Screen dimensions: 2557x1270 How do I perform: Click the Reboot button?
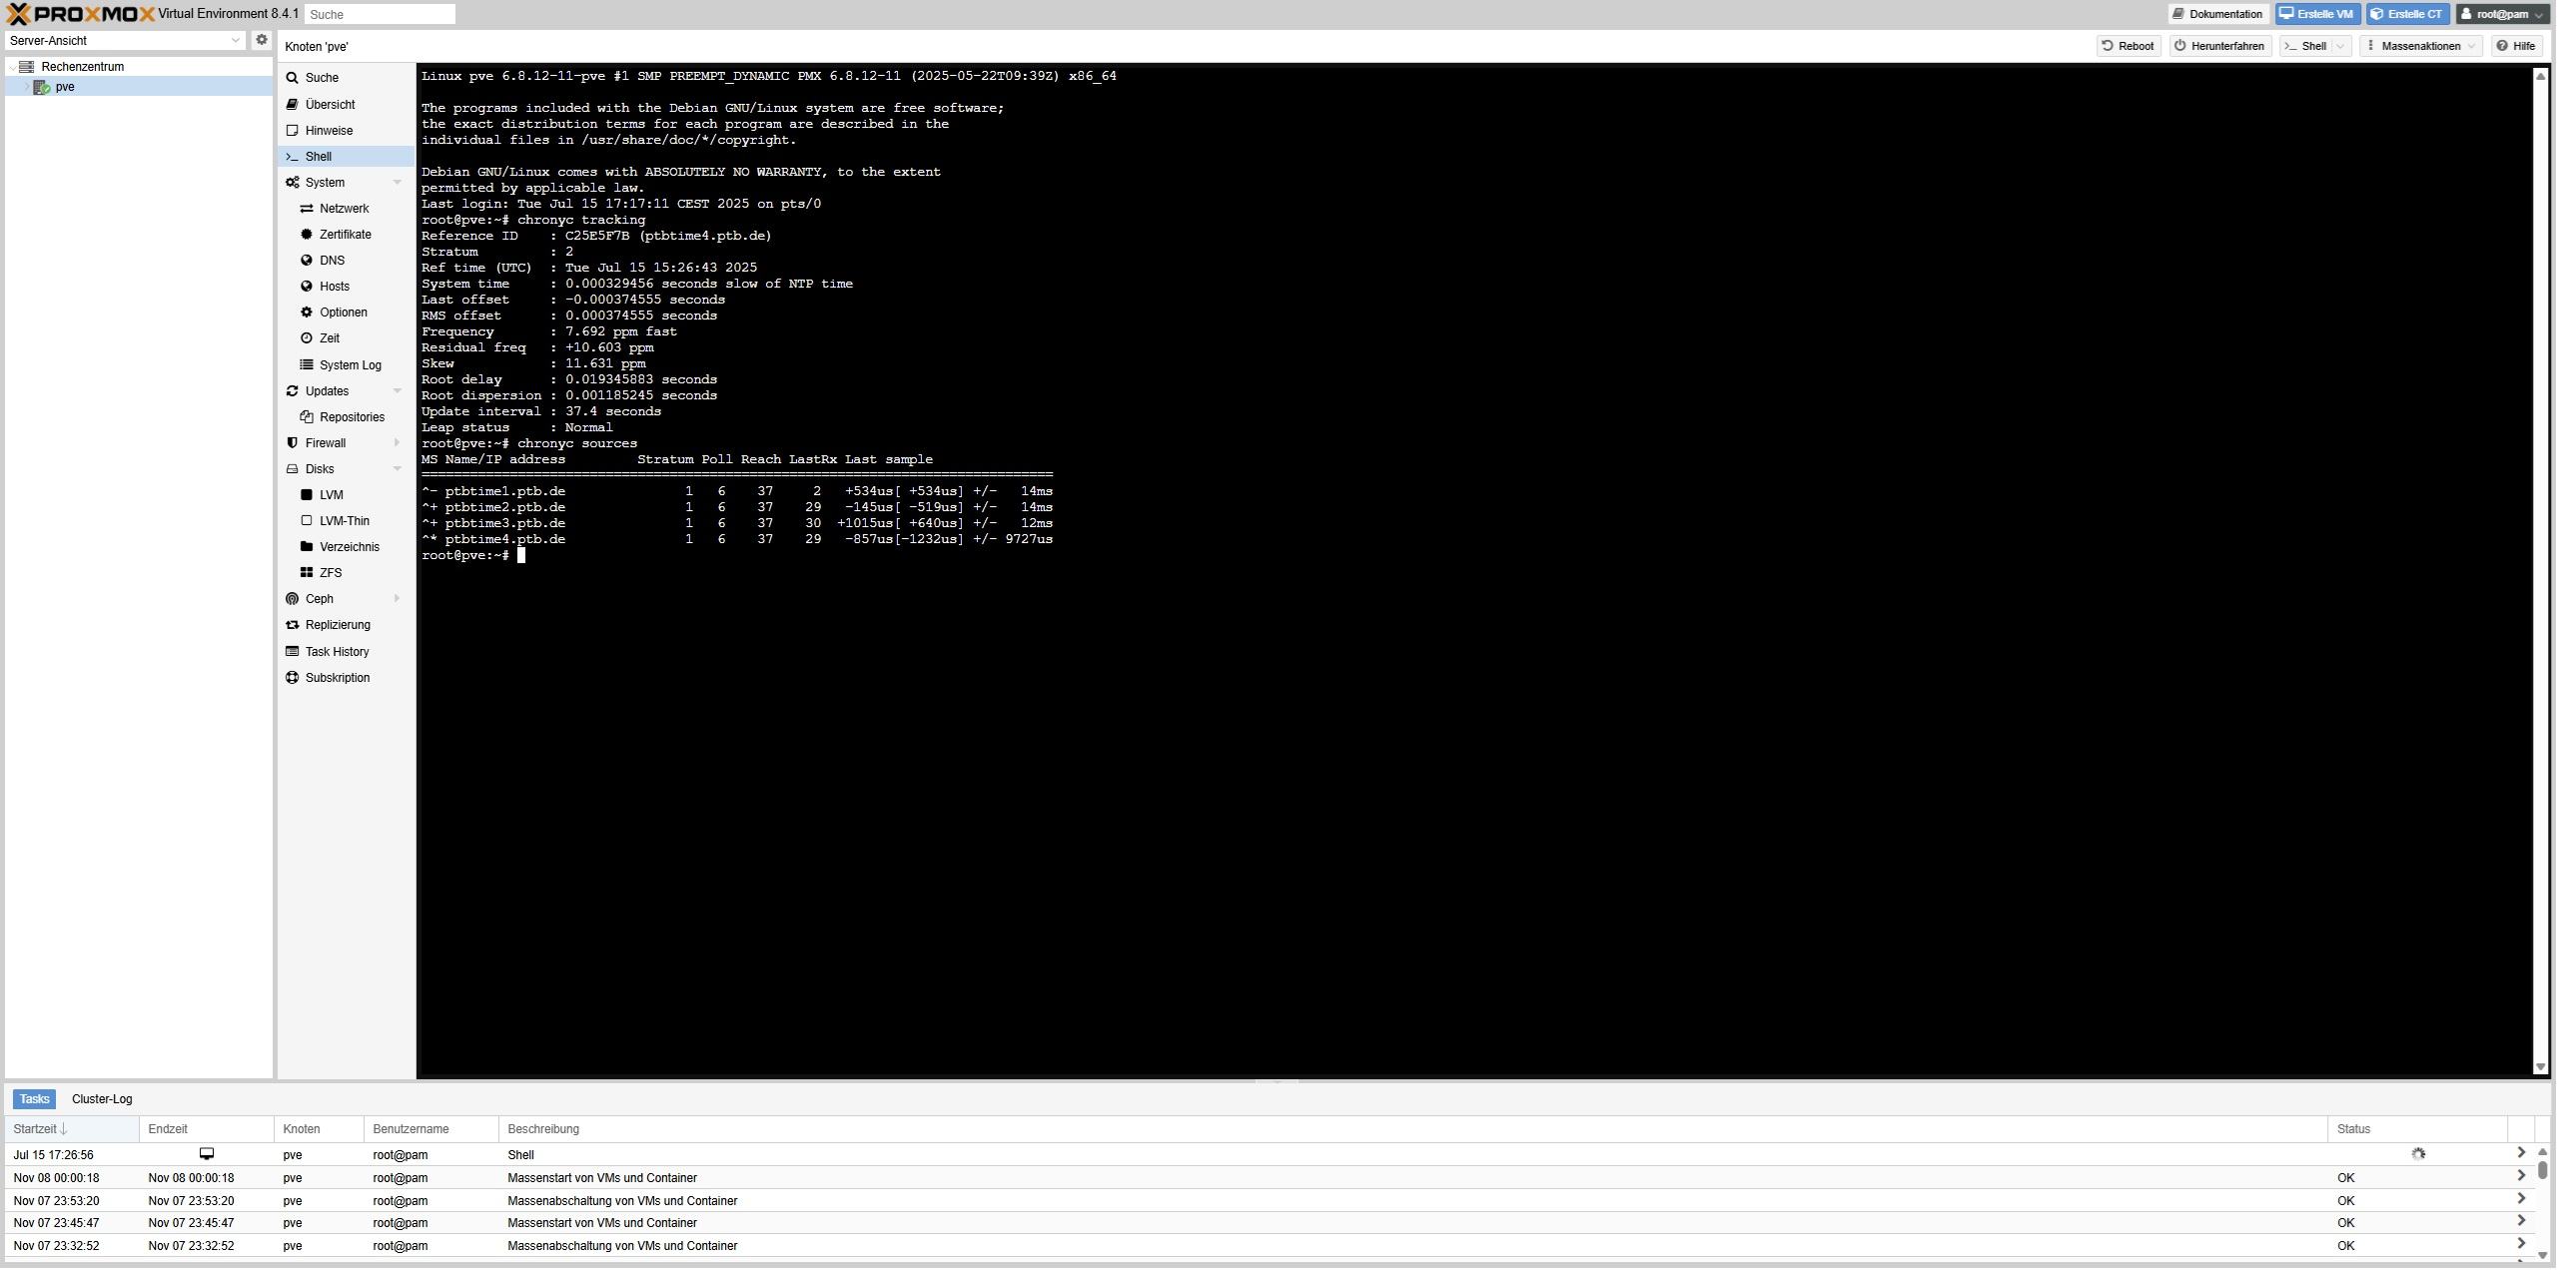click(x=2128, y=46)
